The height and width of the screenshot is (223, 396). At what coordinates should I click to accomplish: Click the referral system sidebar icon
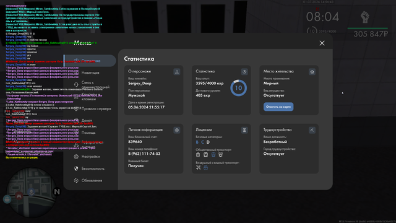point(76,144)
